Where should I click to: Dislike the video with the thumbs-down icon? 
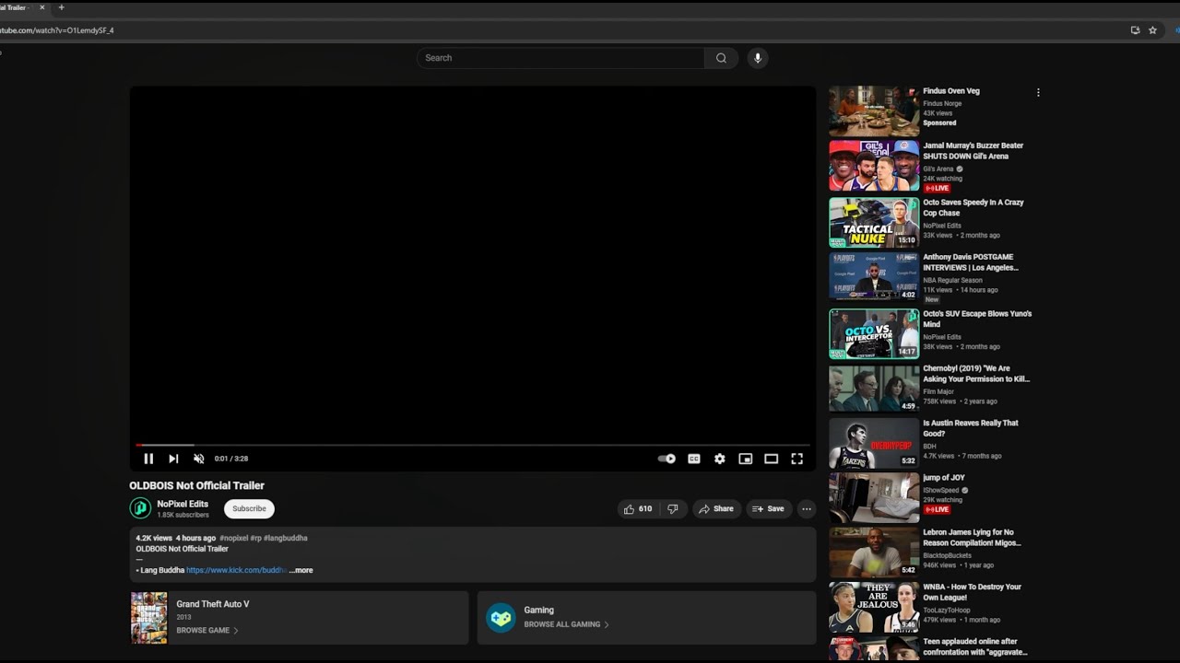coord(673,508)
